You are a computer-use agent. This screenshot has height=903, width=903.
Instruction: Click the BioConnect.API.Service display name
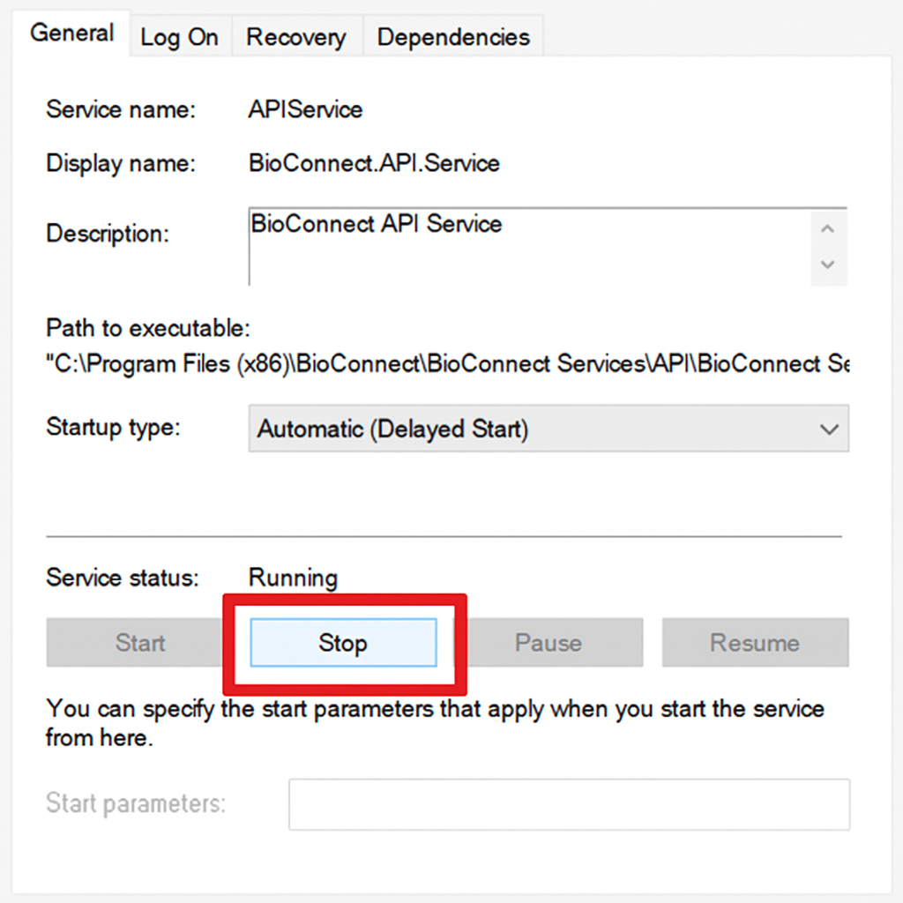click(x=374, y=163)
